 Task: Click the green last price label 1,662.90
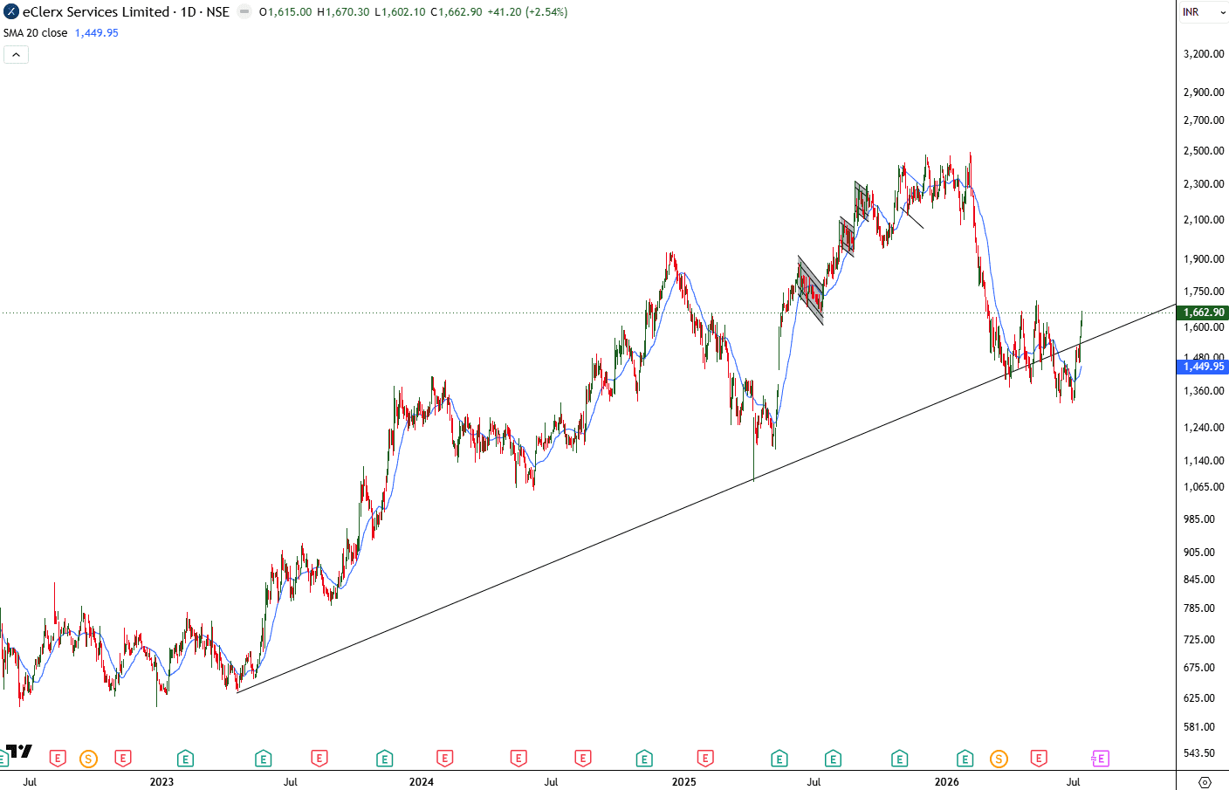click(x=1204, y=313)
